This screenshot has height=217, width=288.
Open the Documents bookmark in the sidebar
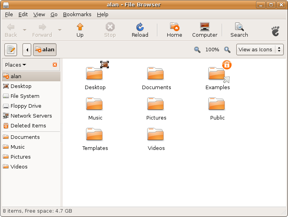[31, 137]
